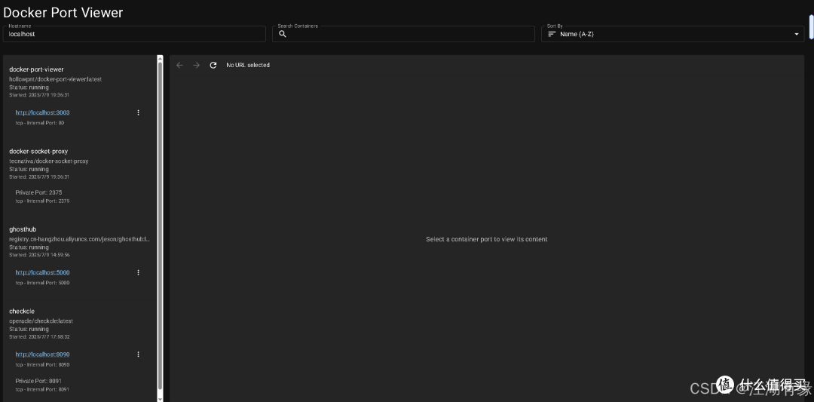Click the search magnifier icon
This screenshot has height=402, width=814.
tap(283, 34)
